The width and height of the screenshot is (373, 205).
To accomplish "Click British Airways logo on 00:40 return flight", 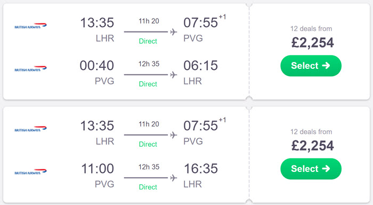I will click(x=30, y=69).
